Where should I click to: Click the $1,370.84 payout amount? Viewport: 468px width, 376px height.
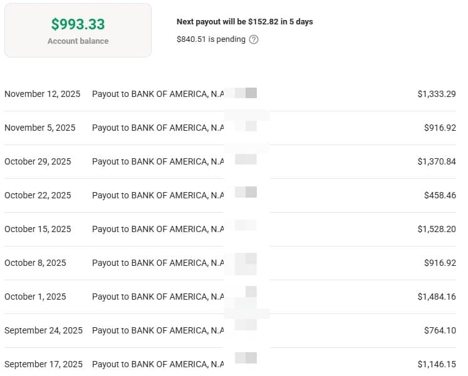coord(436,161)
